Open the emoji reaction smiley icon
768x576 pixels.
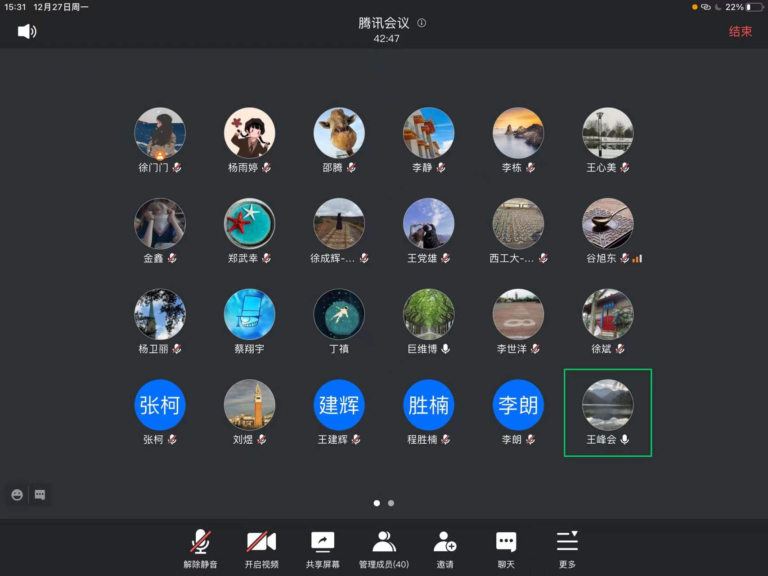pos(17,495)
